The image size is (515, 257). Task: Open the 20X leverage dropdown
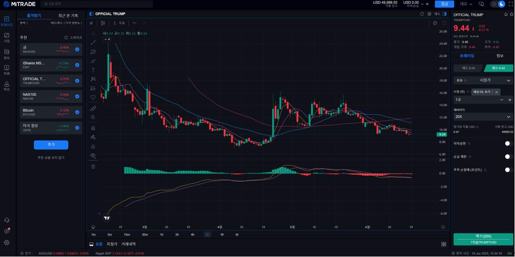(483, 117)
